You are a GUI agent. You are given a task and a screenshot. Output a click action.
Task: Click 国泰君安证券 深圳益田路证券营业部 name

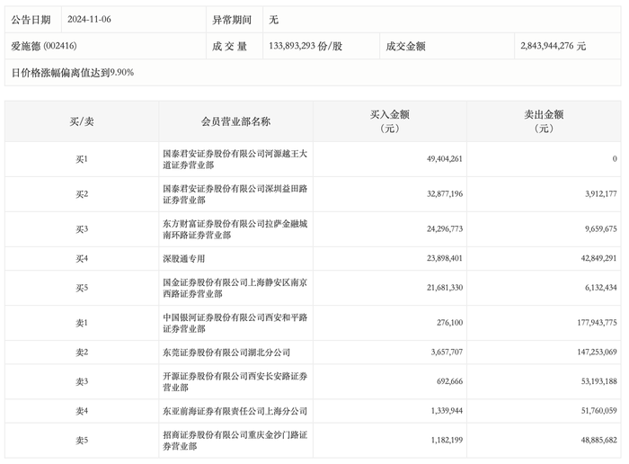235,194
